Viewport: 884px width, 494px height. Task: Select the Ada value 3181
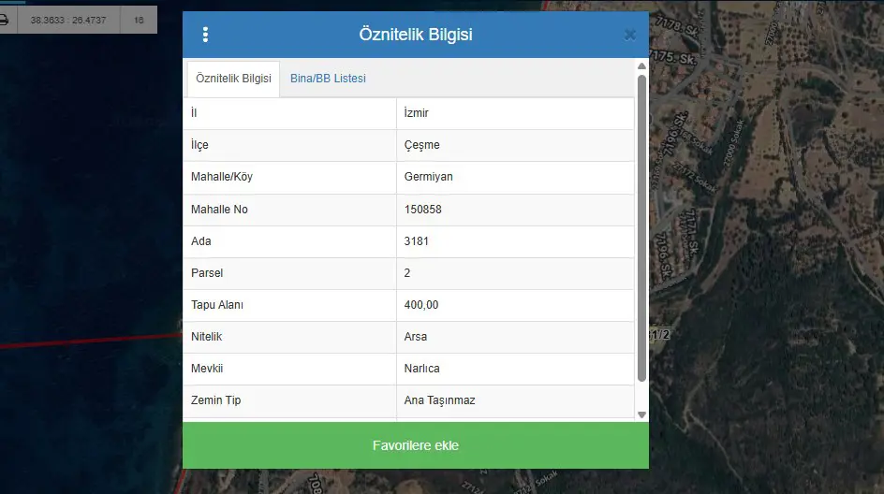(x=515, y=241)
